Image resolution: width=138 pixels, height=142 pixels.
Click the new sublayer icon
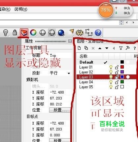[x=86, y=48]
